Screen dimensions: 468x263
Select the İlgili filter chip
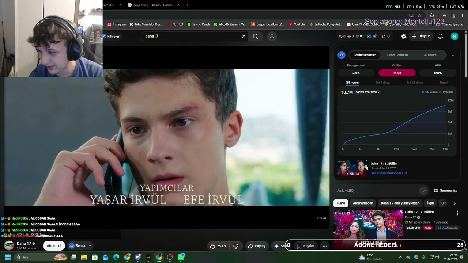(x=430, y=203)
